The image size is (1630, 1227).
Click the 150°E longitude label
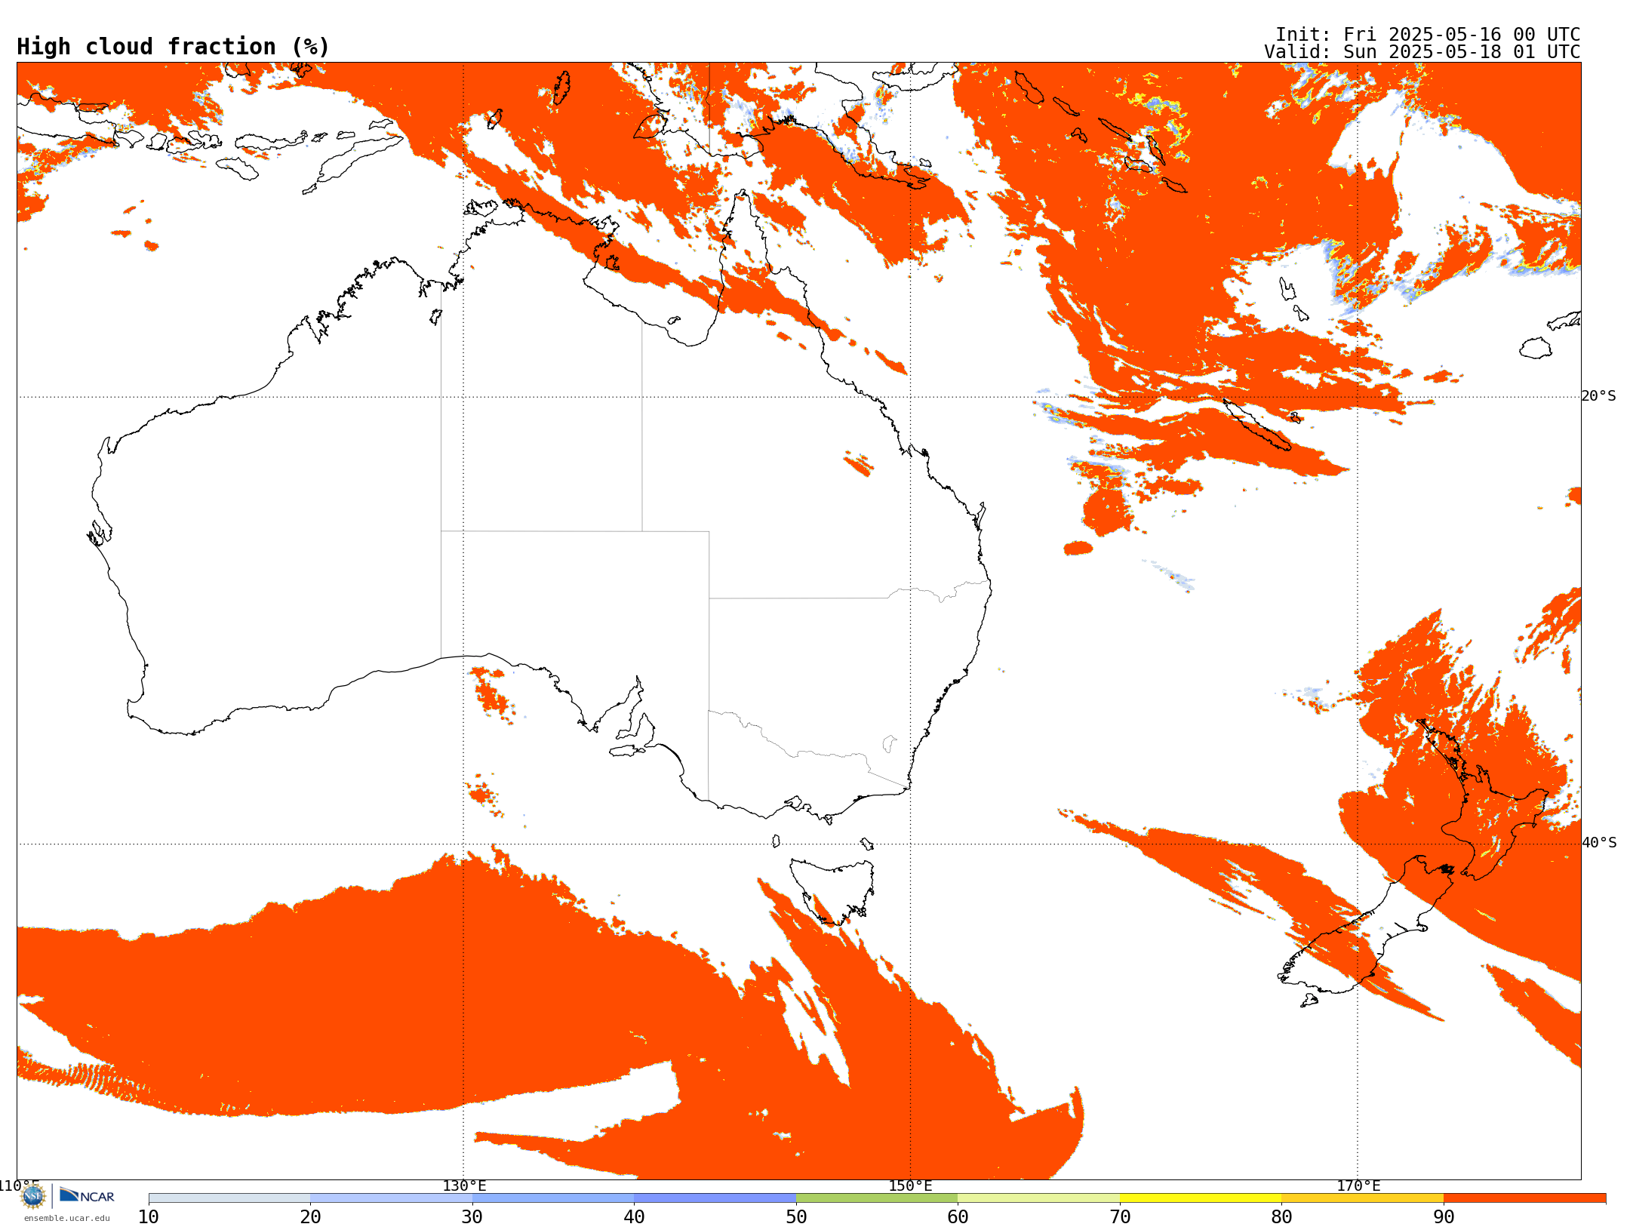(x=910, y=1185)
